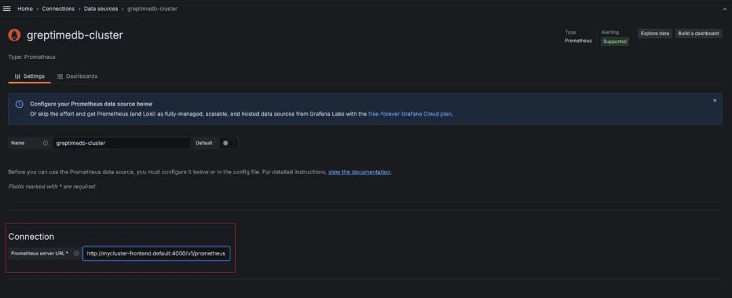Switch to the Settings tab
Image resolution: width=732 pixels, height=298 pixels.
click(x=29, y=77)
